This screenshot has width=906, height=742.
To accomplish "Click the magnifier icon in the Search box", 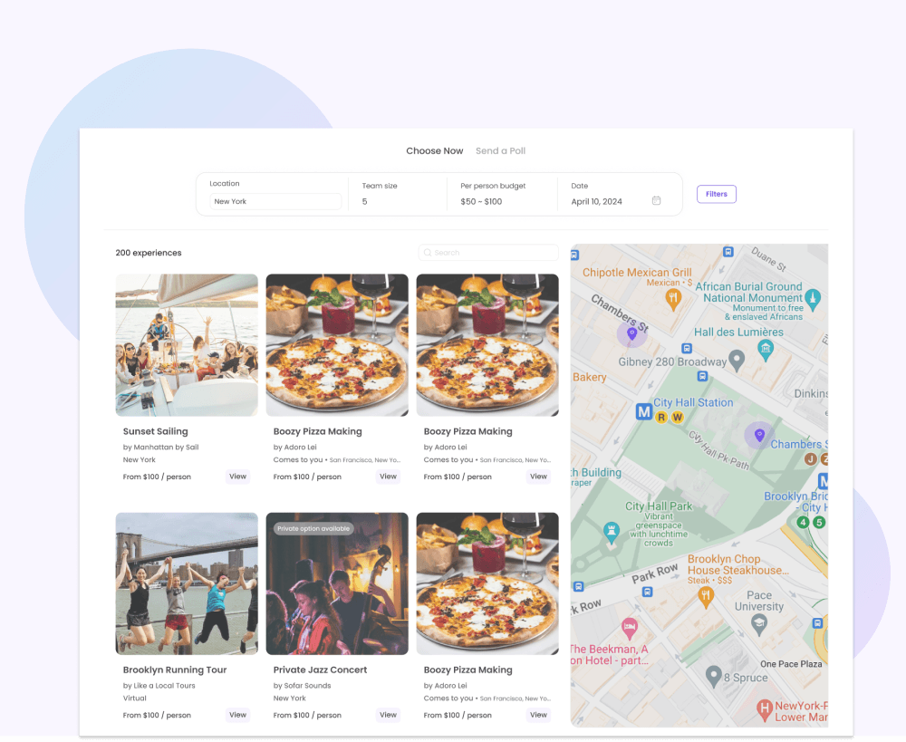I will (x=428, y=253).
